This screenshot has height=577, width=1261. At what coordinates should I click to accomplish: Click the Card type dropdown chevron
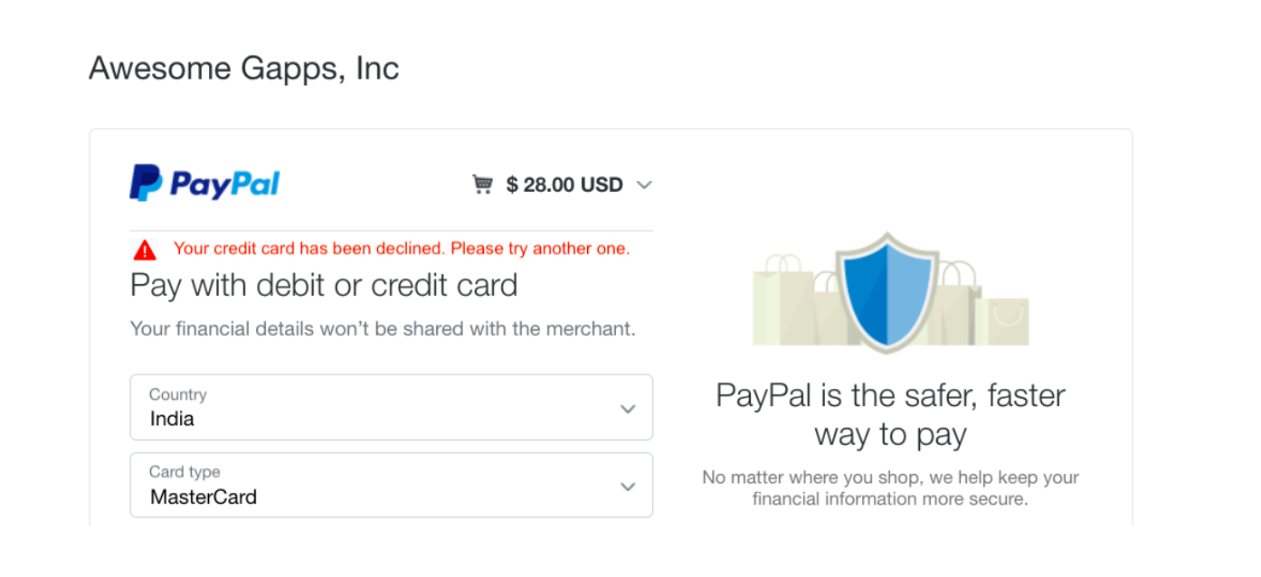point(628,486)
